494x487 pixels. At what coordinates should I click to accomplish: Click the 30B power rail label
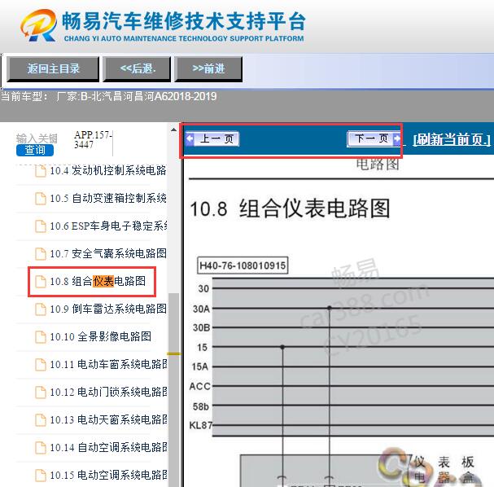[x=201, y=328]
